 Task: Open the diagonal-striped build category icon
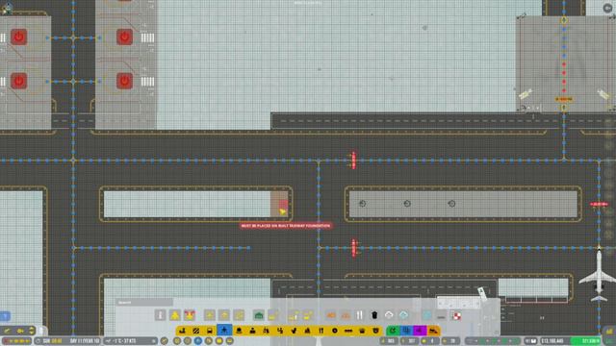coord(195,331)
